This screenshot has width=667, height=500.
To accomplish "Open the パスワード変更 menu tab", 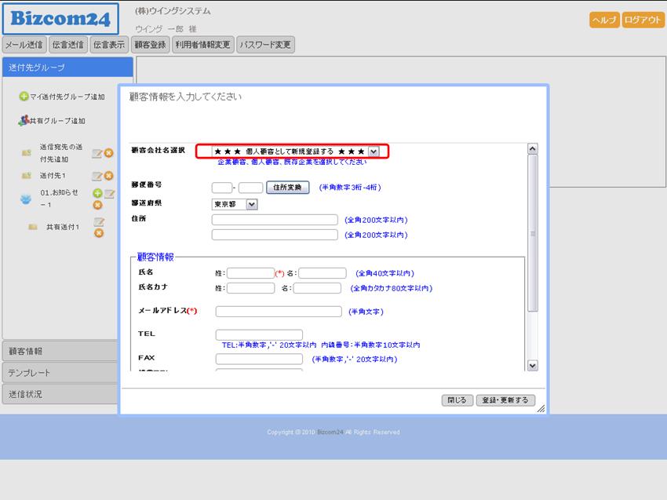I will pyautogui.click(x=265, y=45).
